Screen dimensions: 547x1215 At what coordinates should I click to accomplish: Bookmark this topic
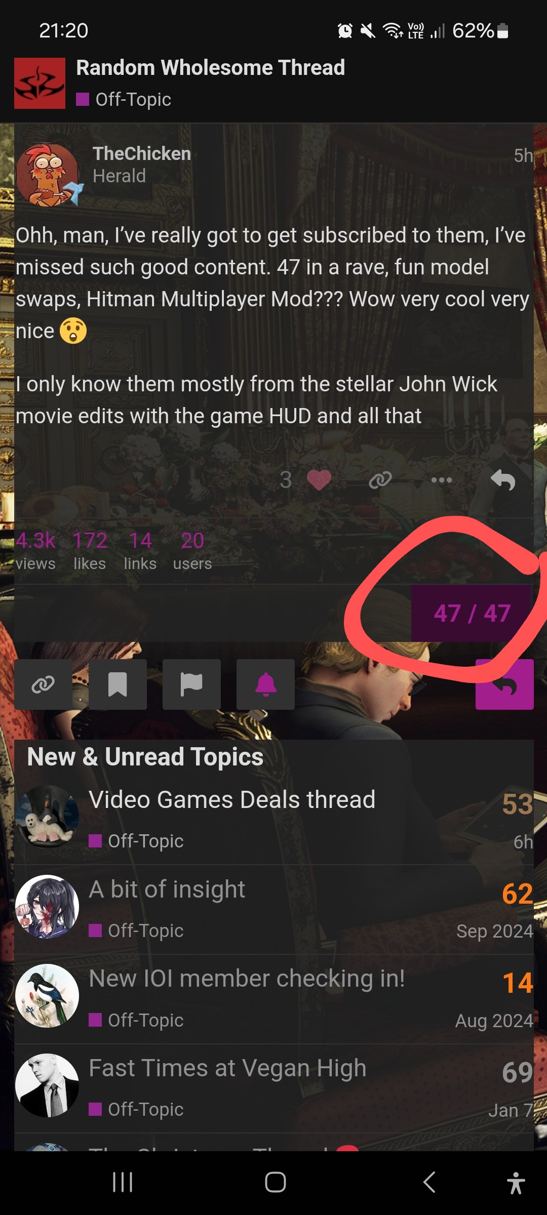click(x=118, y=684)
